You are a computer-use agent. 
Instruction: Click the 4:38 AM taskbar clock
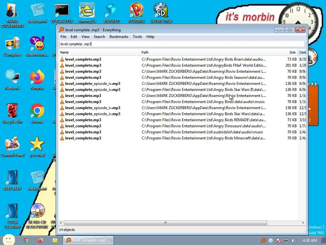coord(310,241)
